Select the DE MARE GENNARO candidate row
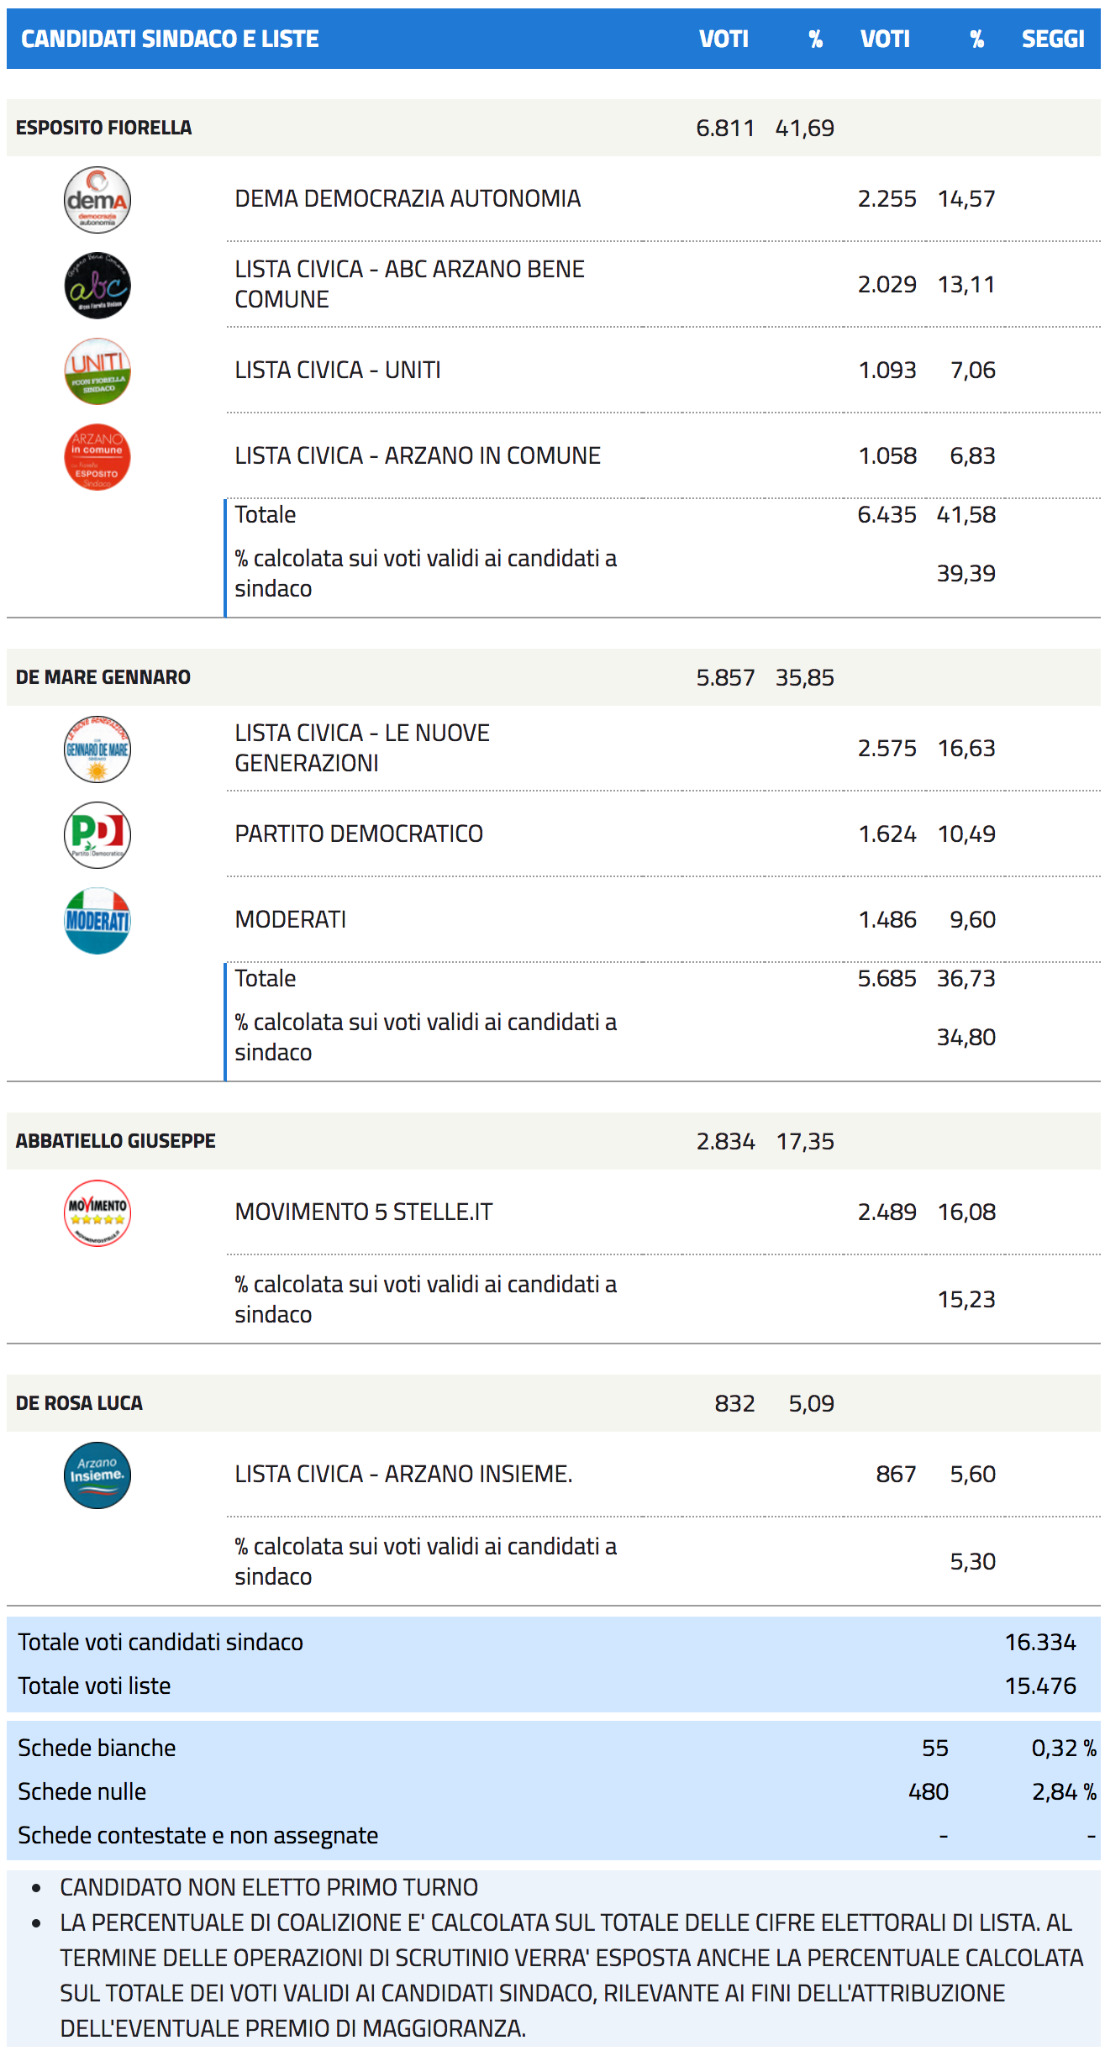 (x=103, y=677)
